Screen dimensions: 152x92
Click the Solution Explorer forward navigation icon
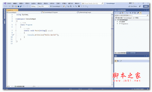(118, 13)
